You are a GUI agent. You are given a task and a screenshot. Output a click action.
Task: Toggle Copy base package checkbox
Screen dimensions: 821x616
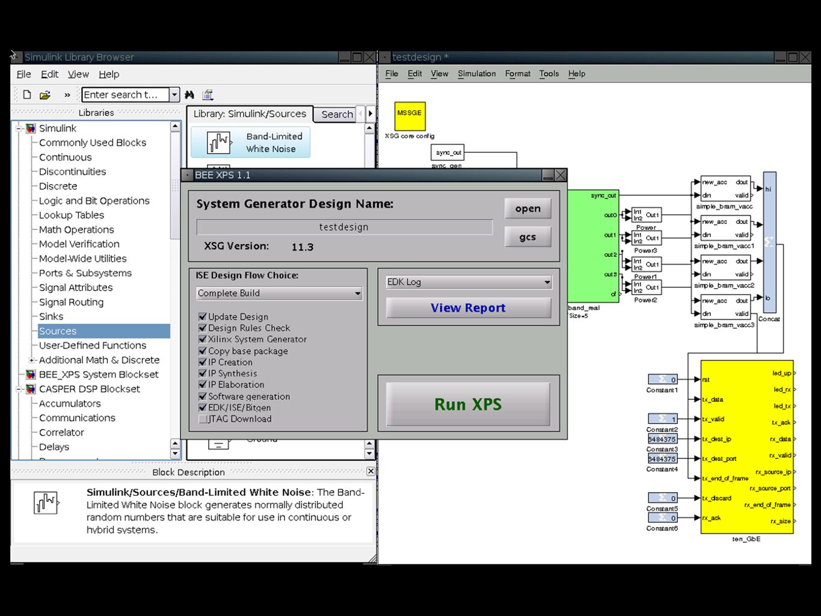[x=203, y=351]
